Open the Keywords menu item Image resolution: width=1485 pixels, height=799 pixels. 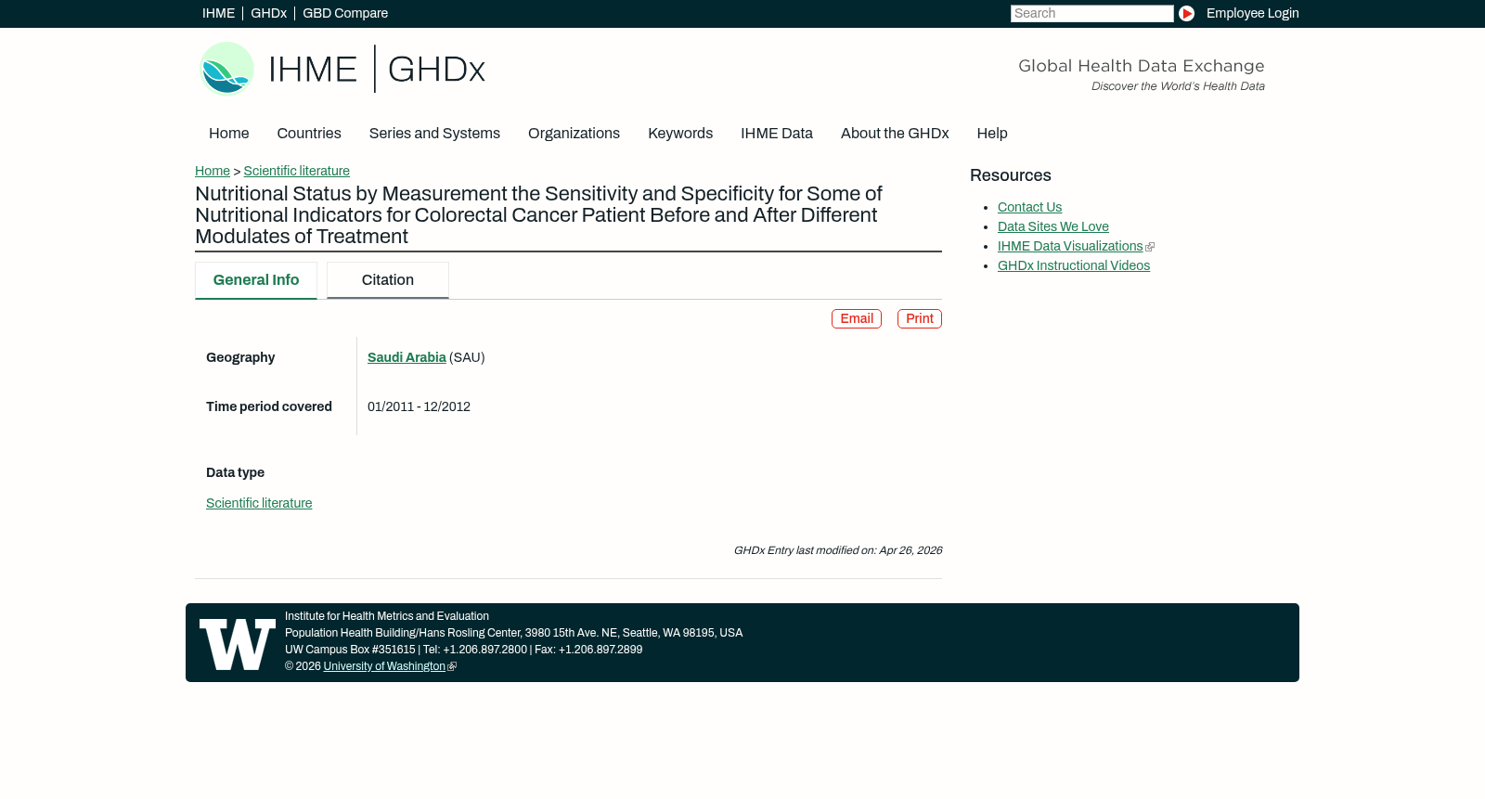pos(680,134)
